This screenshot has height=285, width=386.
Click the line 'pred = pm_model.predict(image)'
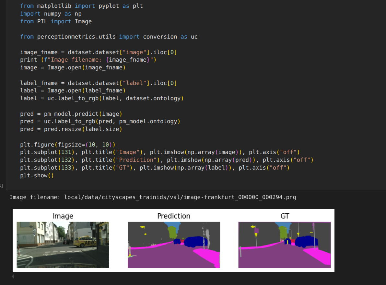71,114
